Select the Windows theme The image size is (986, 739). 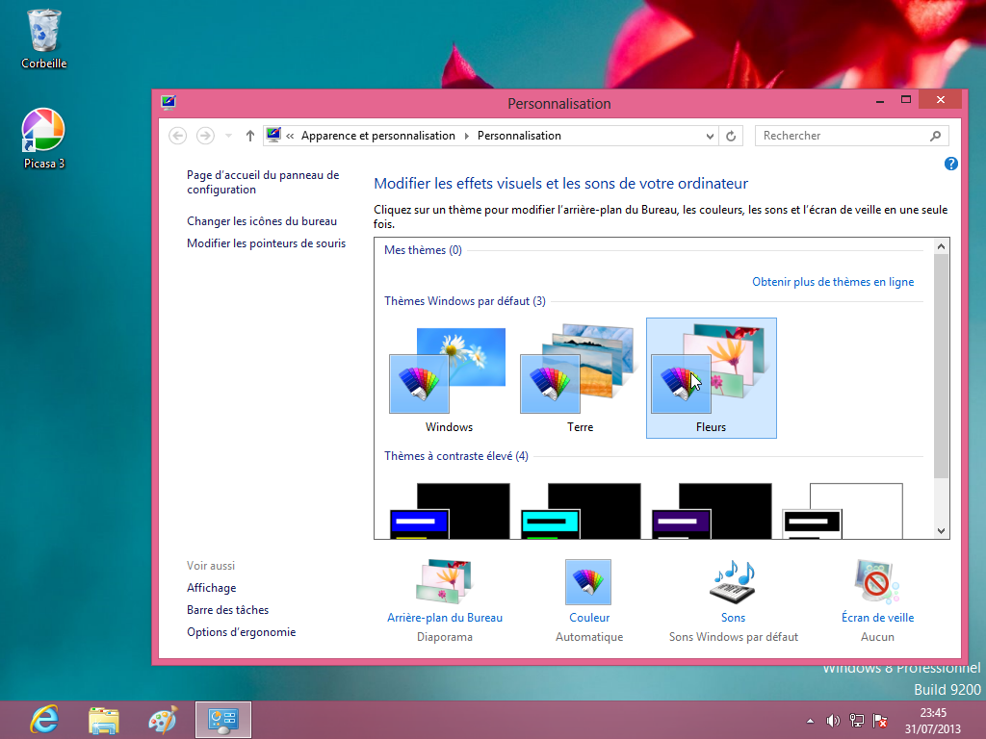coord(449,379)
